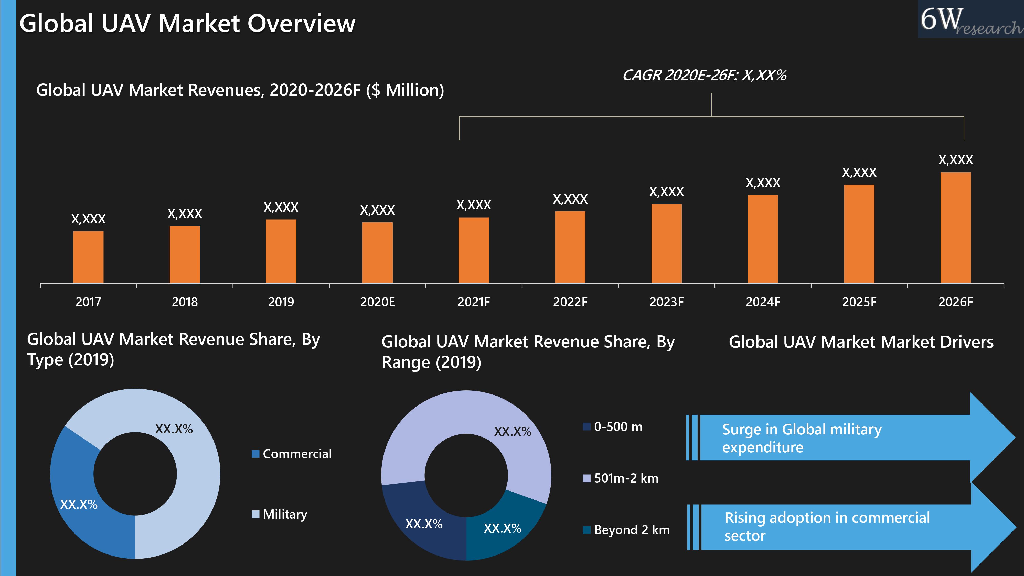This screenshot has width=1024, height=576.
Task: Select the 2021F orange bar
Action: pos(474,250)
